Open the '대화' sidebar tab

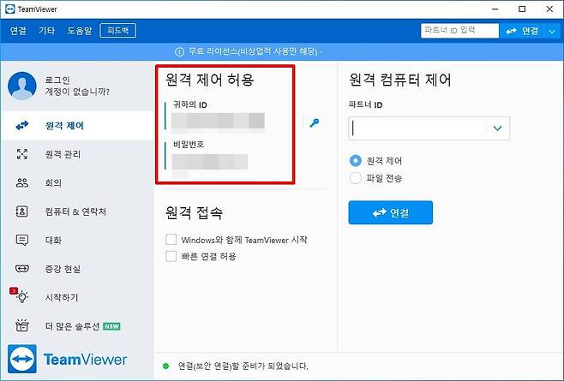click(x=77, y=240)
